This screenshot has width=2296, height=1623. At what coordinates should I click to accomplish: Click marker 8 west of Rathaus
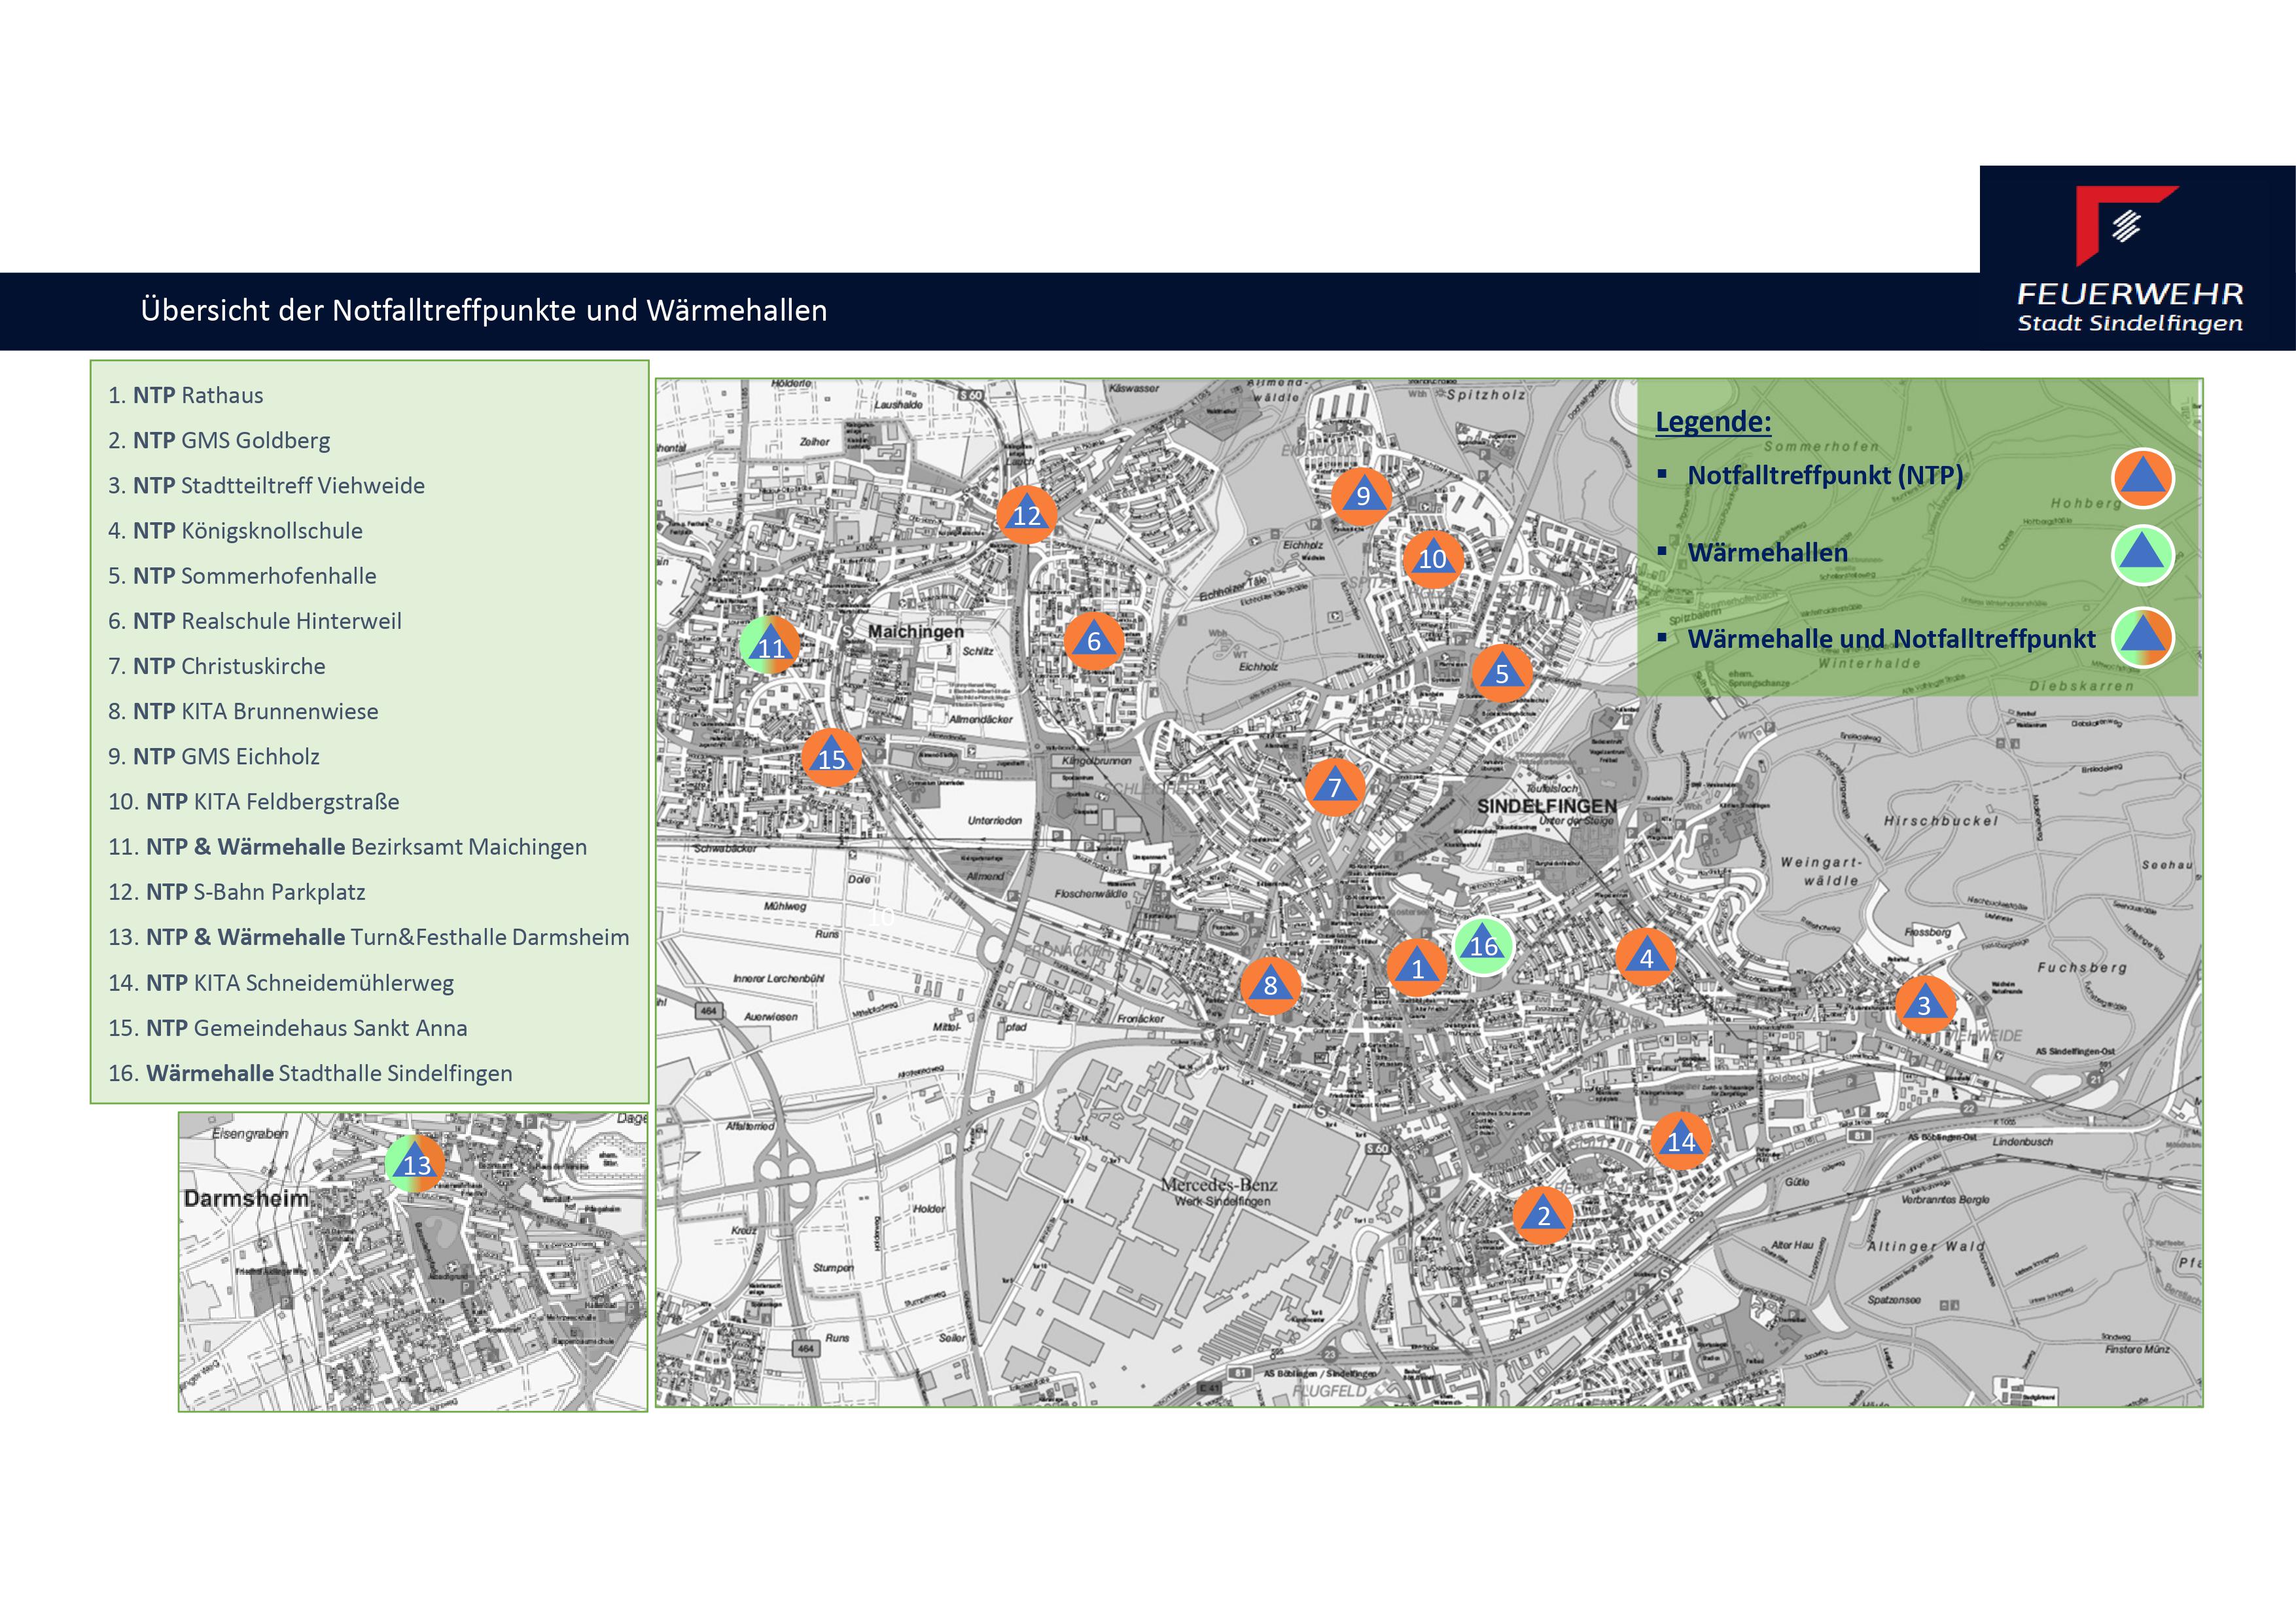[x=1270, y=985]
